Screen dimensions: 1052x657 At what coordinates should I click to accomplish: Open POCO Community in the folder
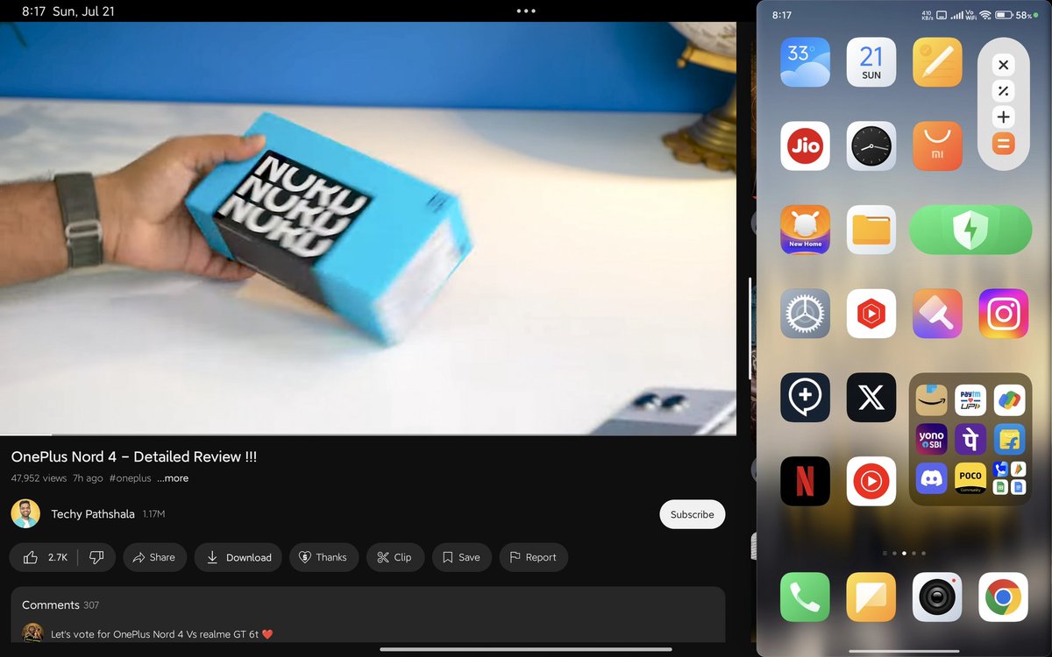(x=970, y=477)
